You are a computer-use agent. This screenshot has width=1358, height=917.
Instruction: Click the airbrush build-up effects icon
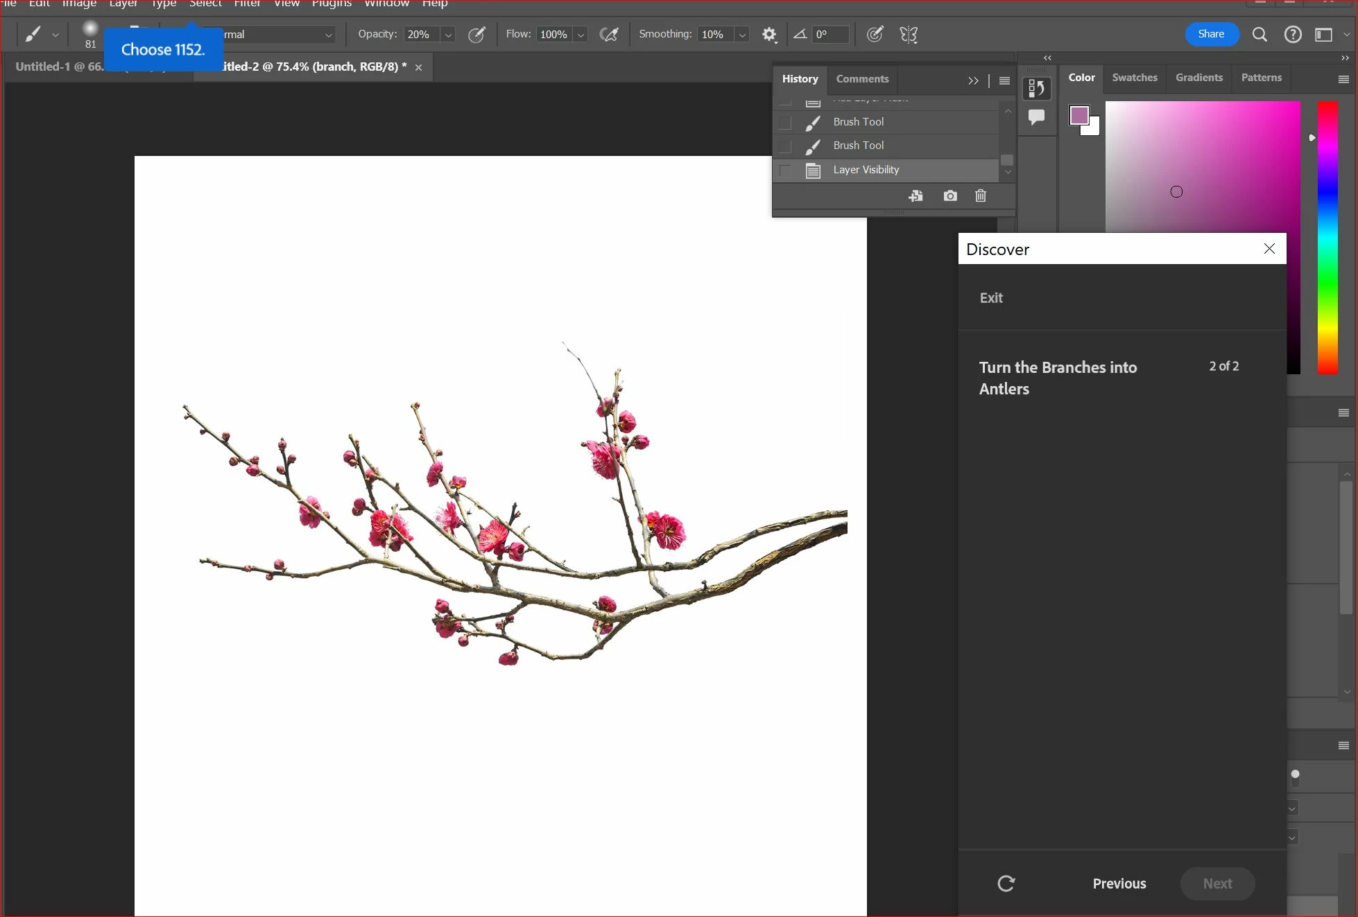click(609, 34)
